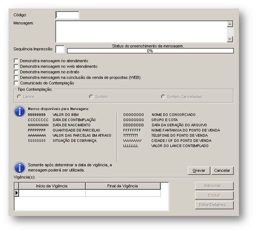Click the 0% message fill progress bar
The width and height of the screenshot is (256, 233).
point(150,51)
